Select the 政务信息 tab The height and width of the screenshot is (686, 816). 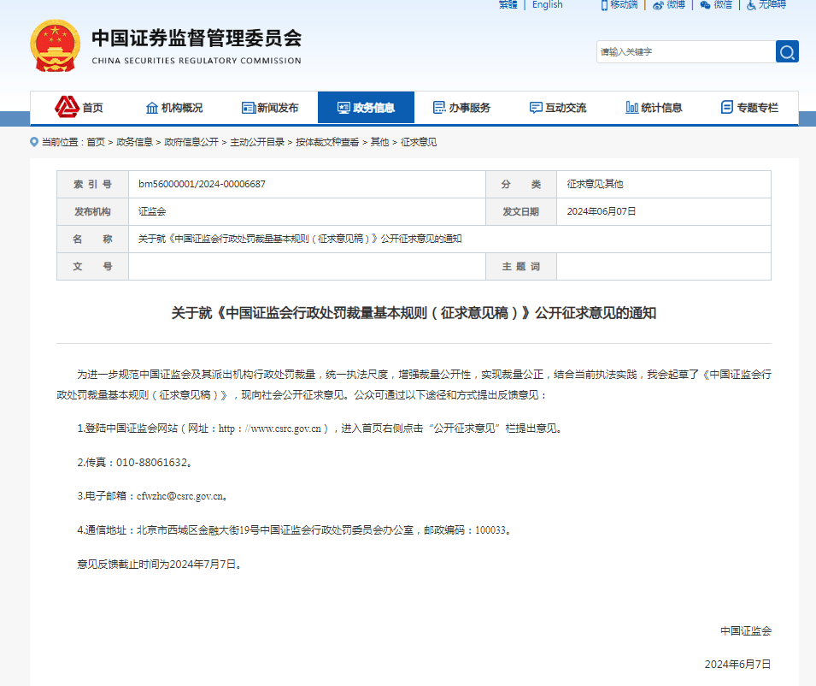[x=366, y=107]
